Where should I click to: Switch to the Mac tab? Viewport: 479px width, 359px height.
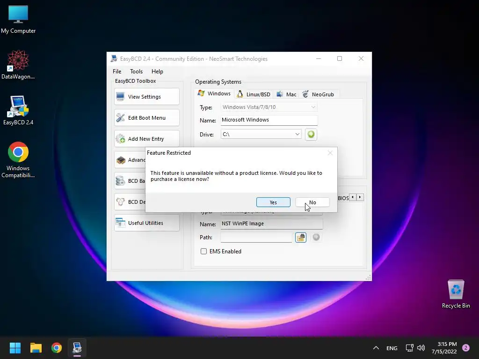coord(286,94)
